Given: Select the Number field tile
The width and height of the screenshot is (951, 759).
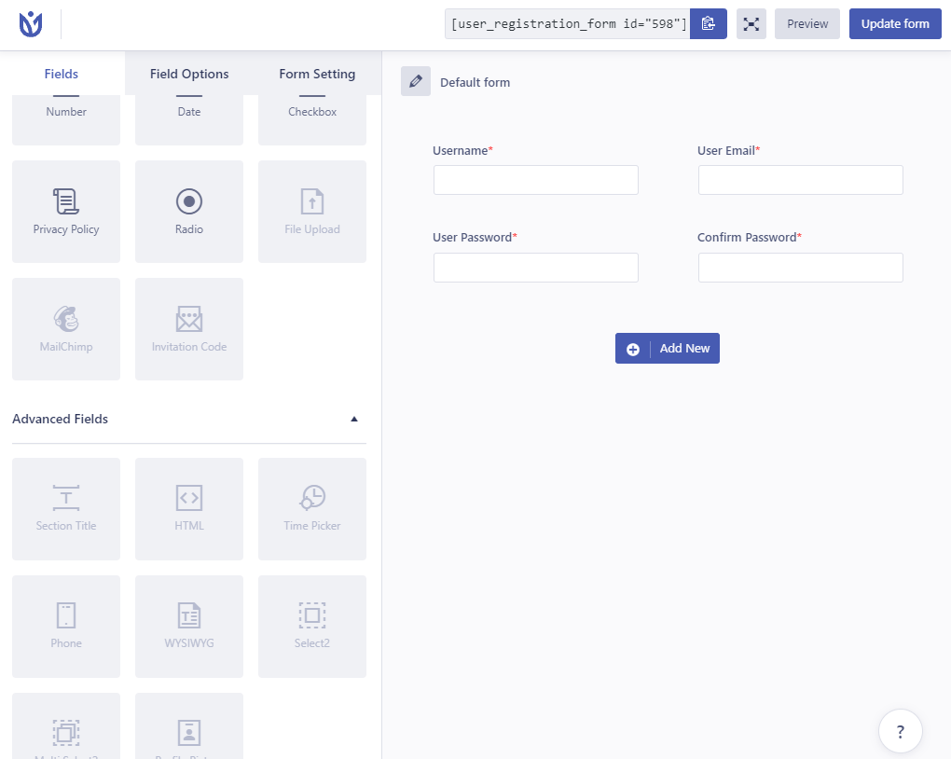Looking at the screenshot, I should click(x=66, y=119).
